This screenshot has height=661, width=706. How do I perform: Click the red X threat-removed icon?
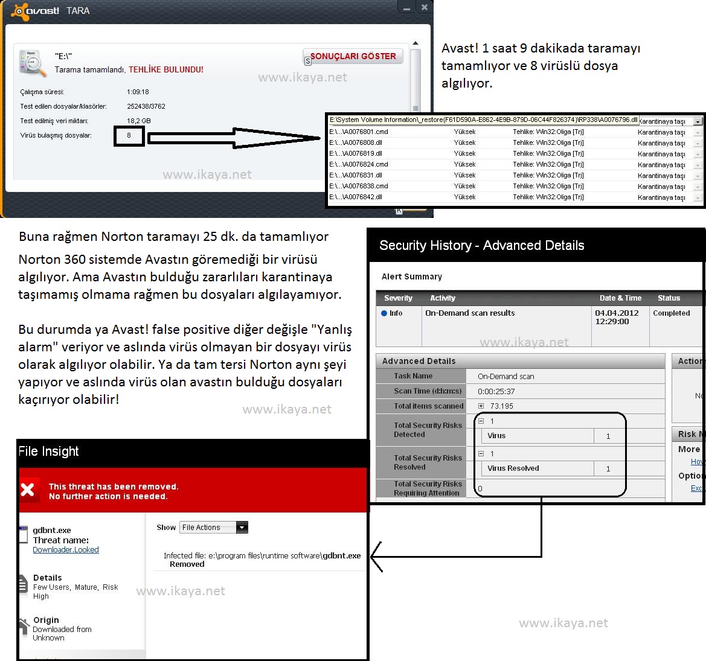coord(28,490)
